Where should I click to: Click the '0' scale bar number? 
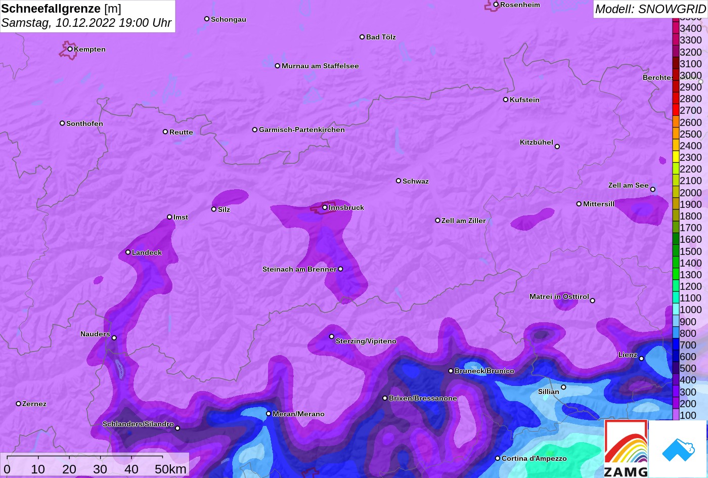7,469
